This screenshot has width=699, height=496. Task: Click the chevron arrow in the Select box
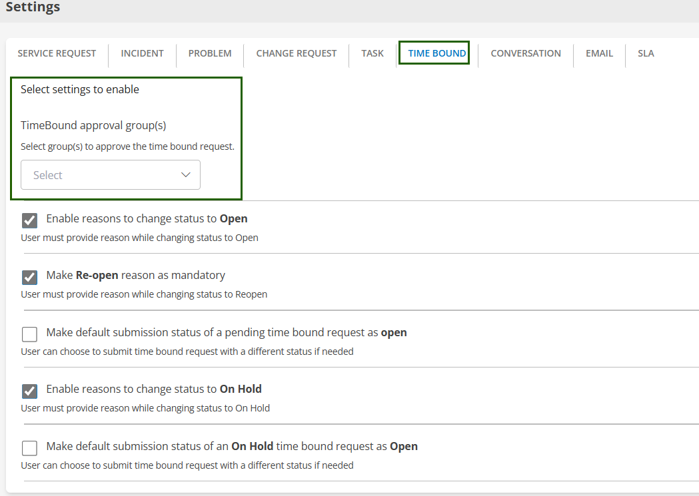pos(186,175)
